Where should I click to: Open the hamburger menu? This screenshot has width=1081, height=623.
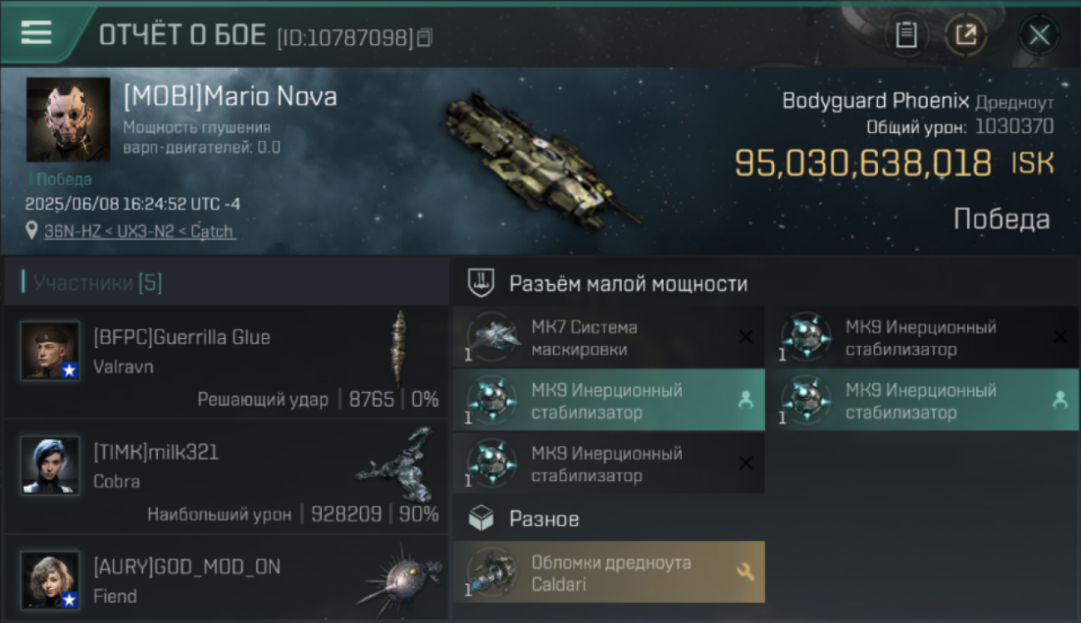[x=36, y=32]
